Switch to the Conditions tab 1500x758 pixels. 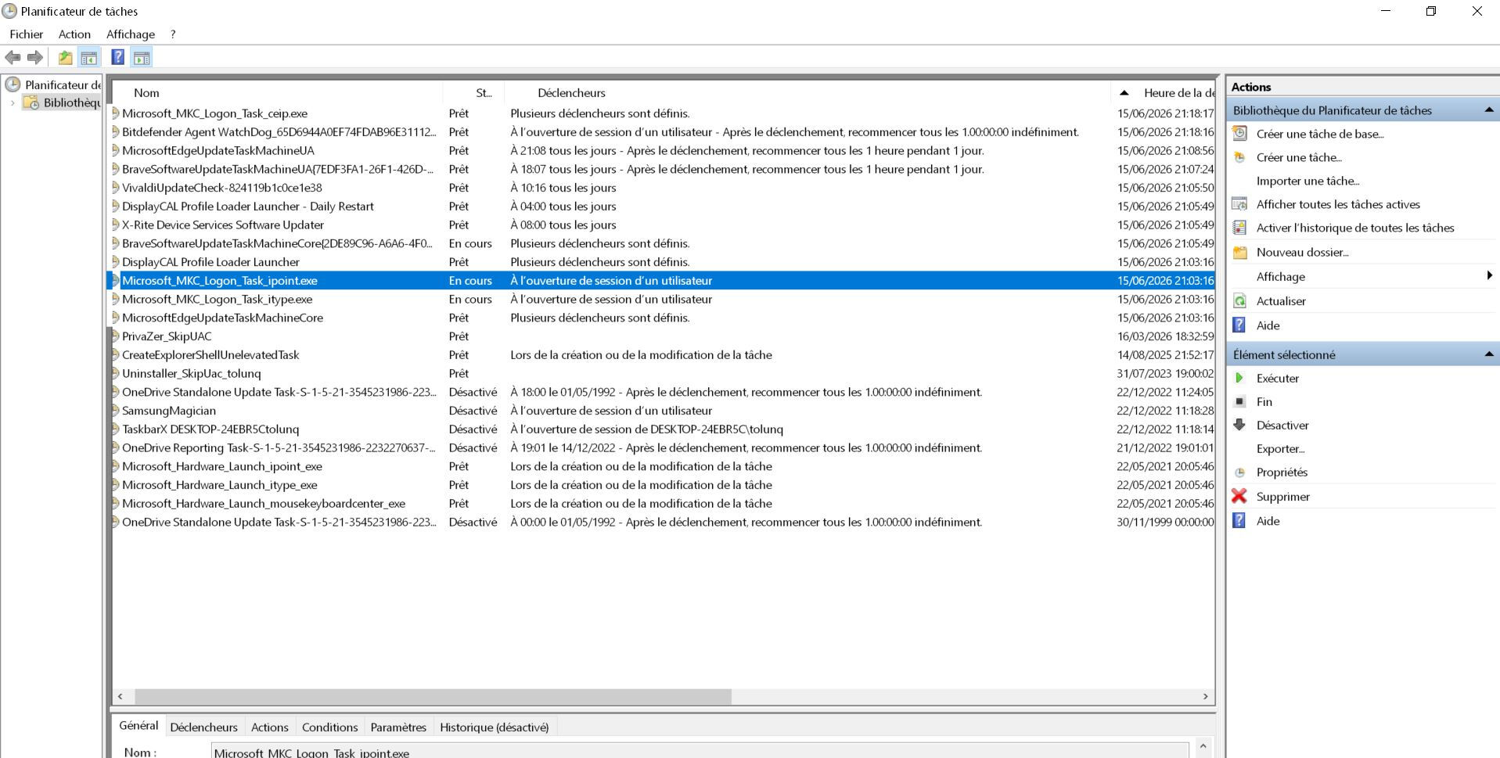329,727
